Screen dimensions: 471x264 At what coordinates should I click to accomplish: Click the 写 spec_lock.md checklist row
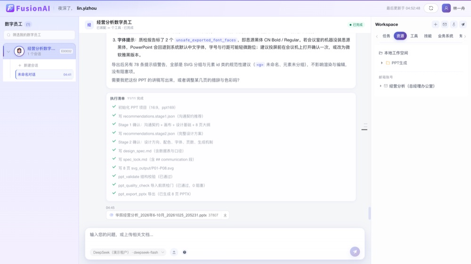coord(156,159)
